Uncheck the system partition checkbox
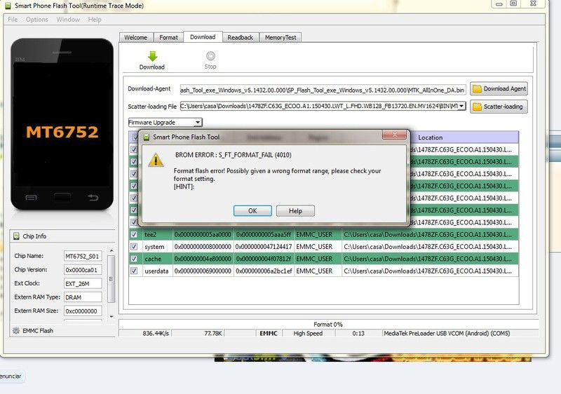561x394 pixels. 134,247
